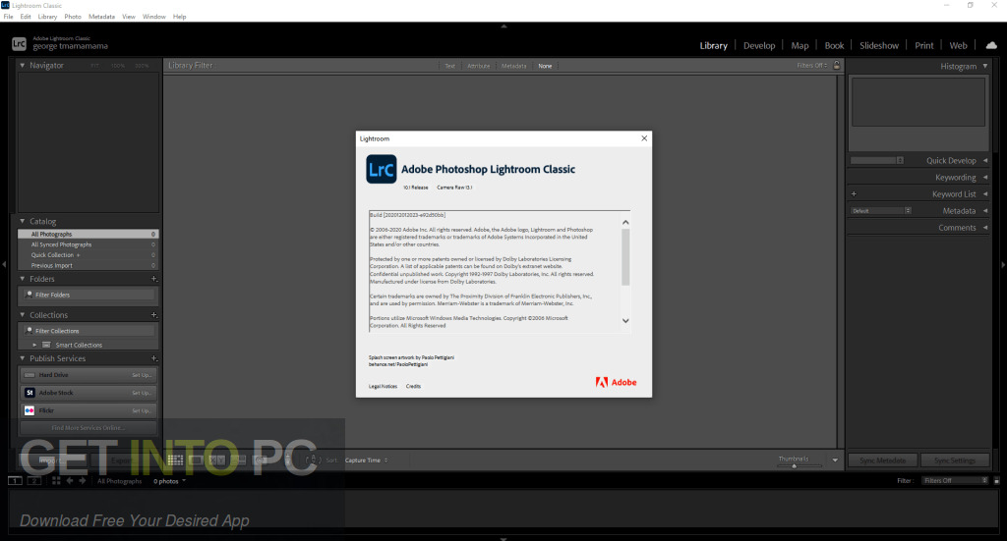
Task: Open the Photo menu
Action: pos(73,17)
